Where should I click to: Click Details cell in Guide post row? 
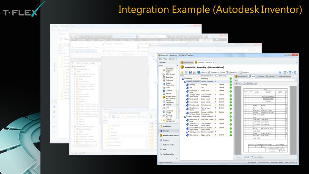coord(221,91)
